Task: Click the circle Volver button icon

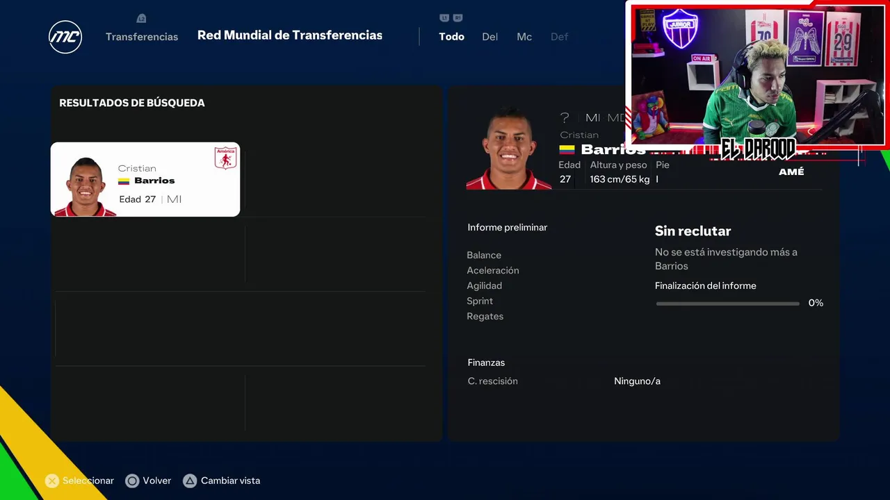Action: 132,481
